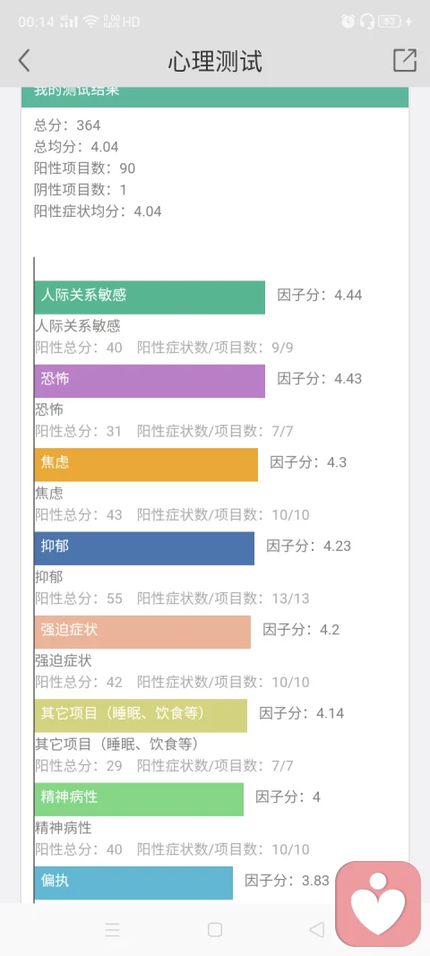
Task: Tap the back arrow icon
Action: point(24,60)
